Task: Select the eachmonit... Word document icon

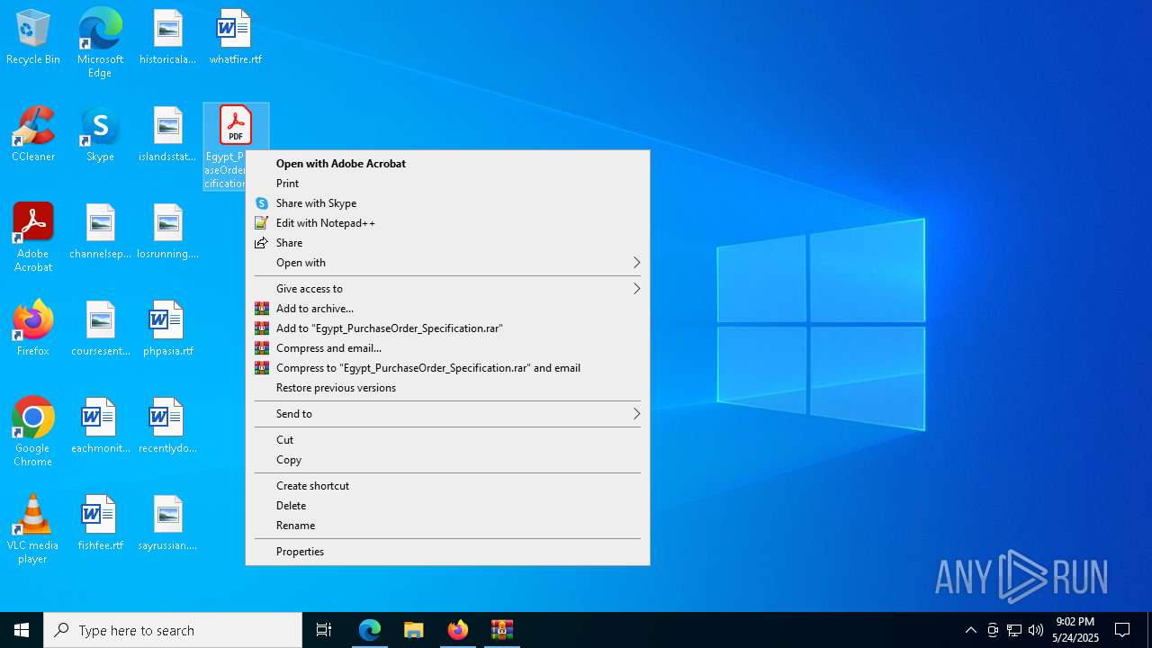Action: pos(100,427)
